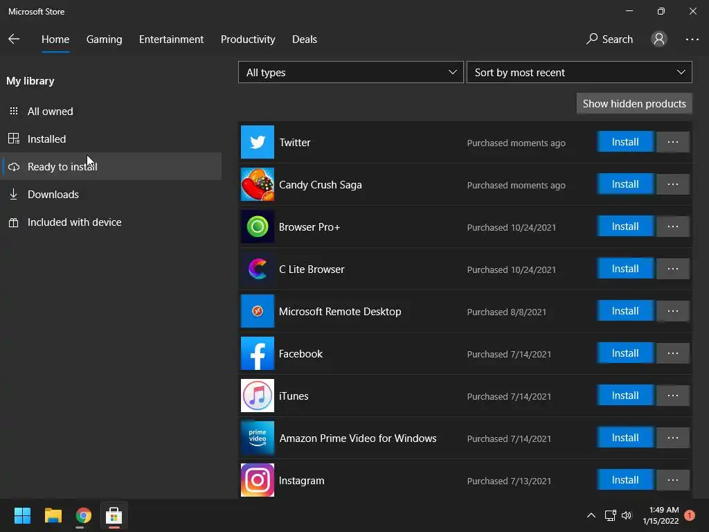Open File Explorer from the taskbar
709x532 pixels.
tap(53, 515)
